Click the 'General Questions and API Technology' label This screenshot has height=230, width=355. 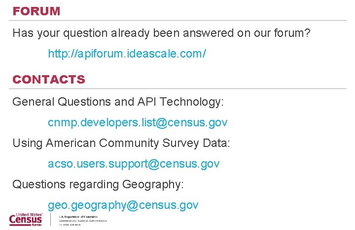point(118,102)
